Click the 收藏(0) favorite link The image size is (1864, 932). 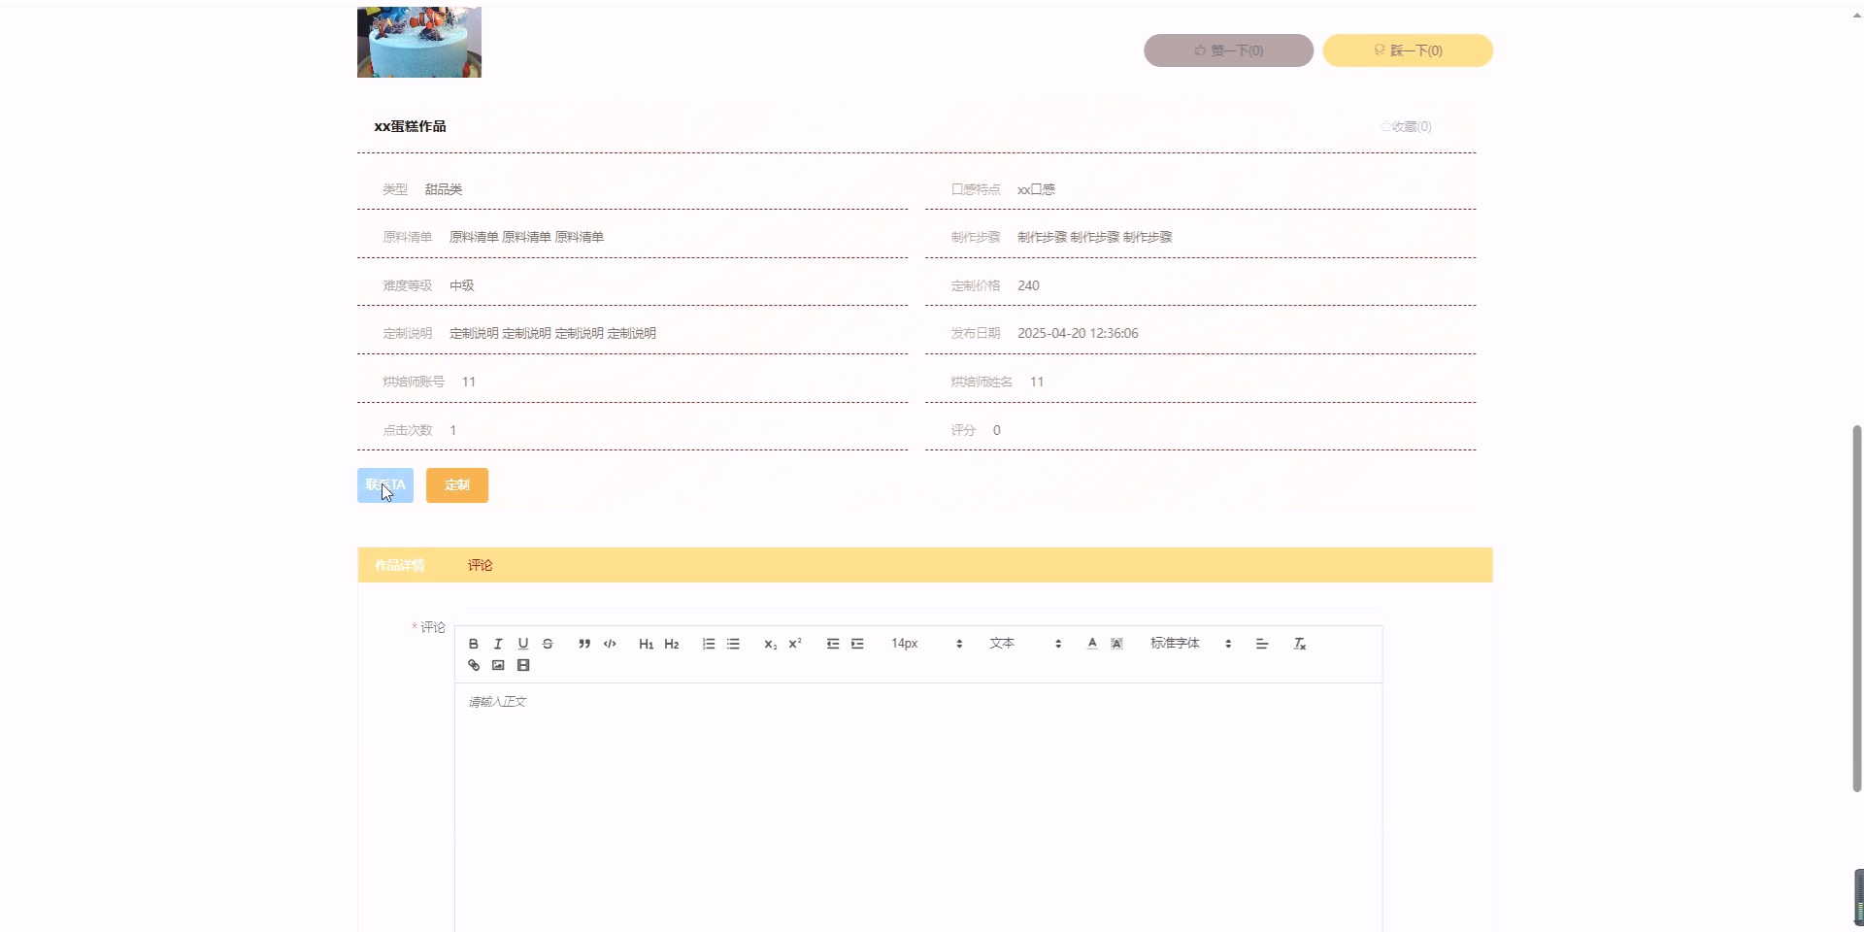[1406, 126]
